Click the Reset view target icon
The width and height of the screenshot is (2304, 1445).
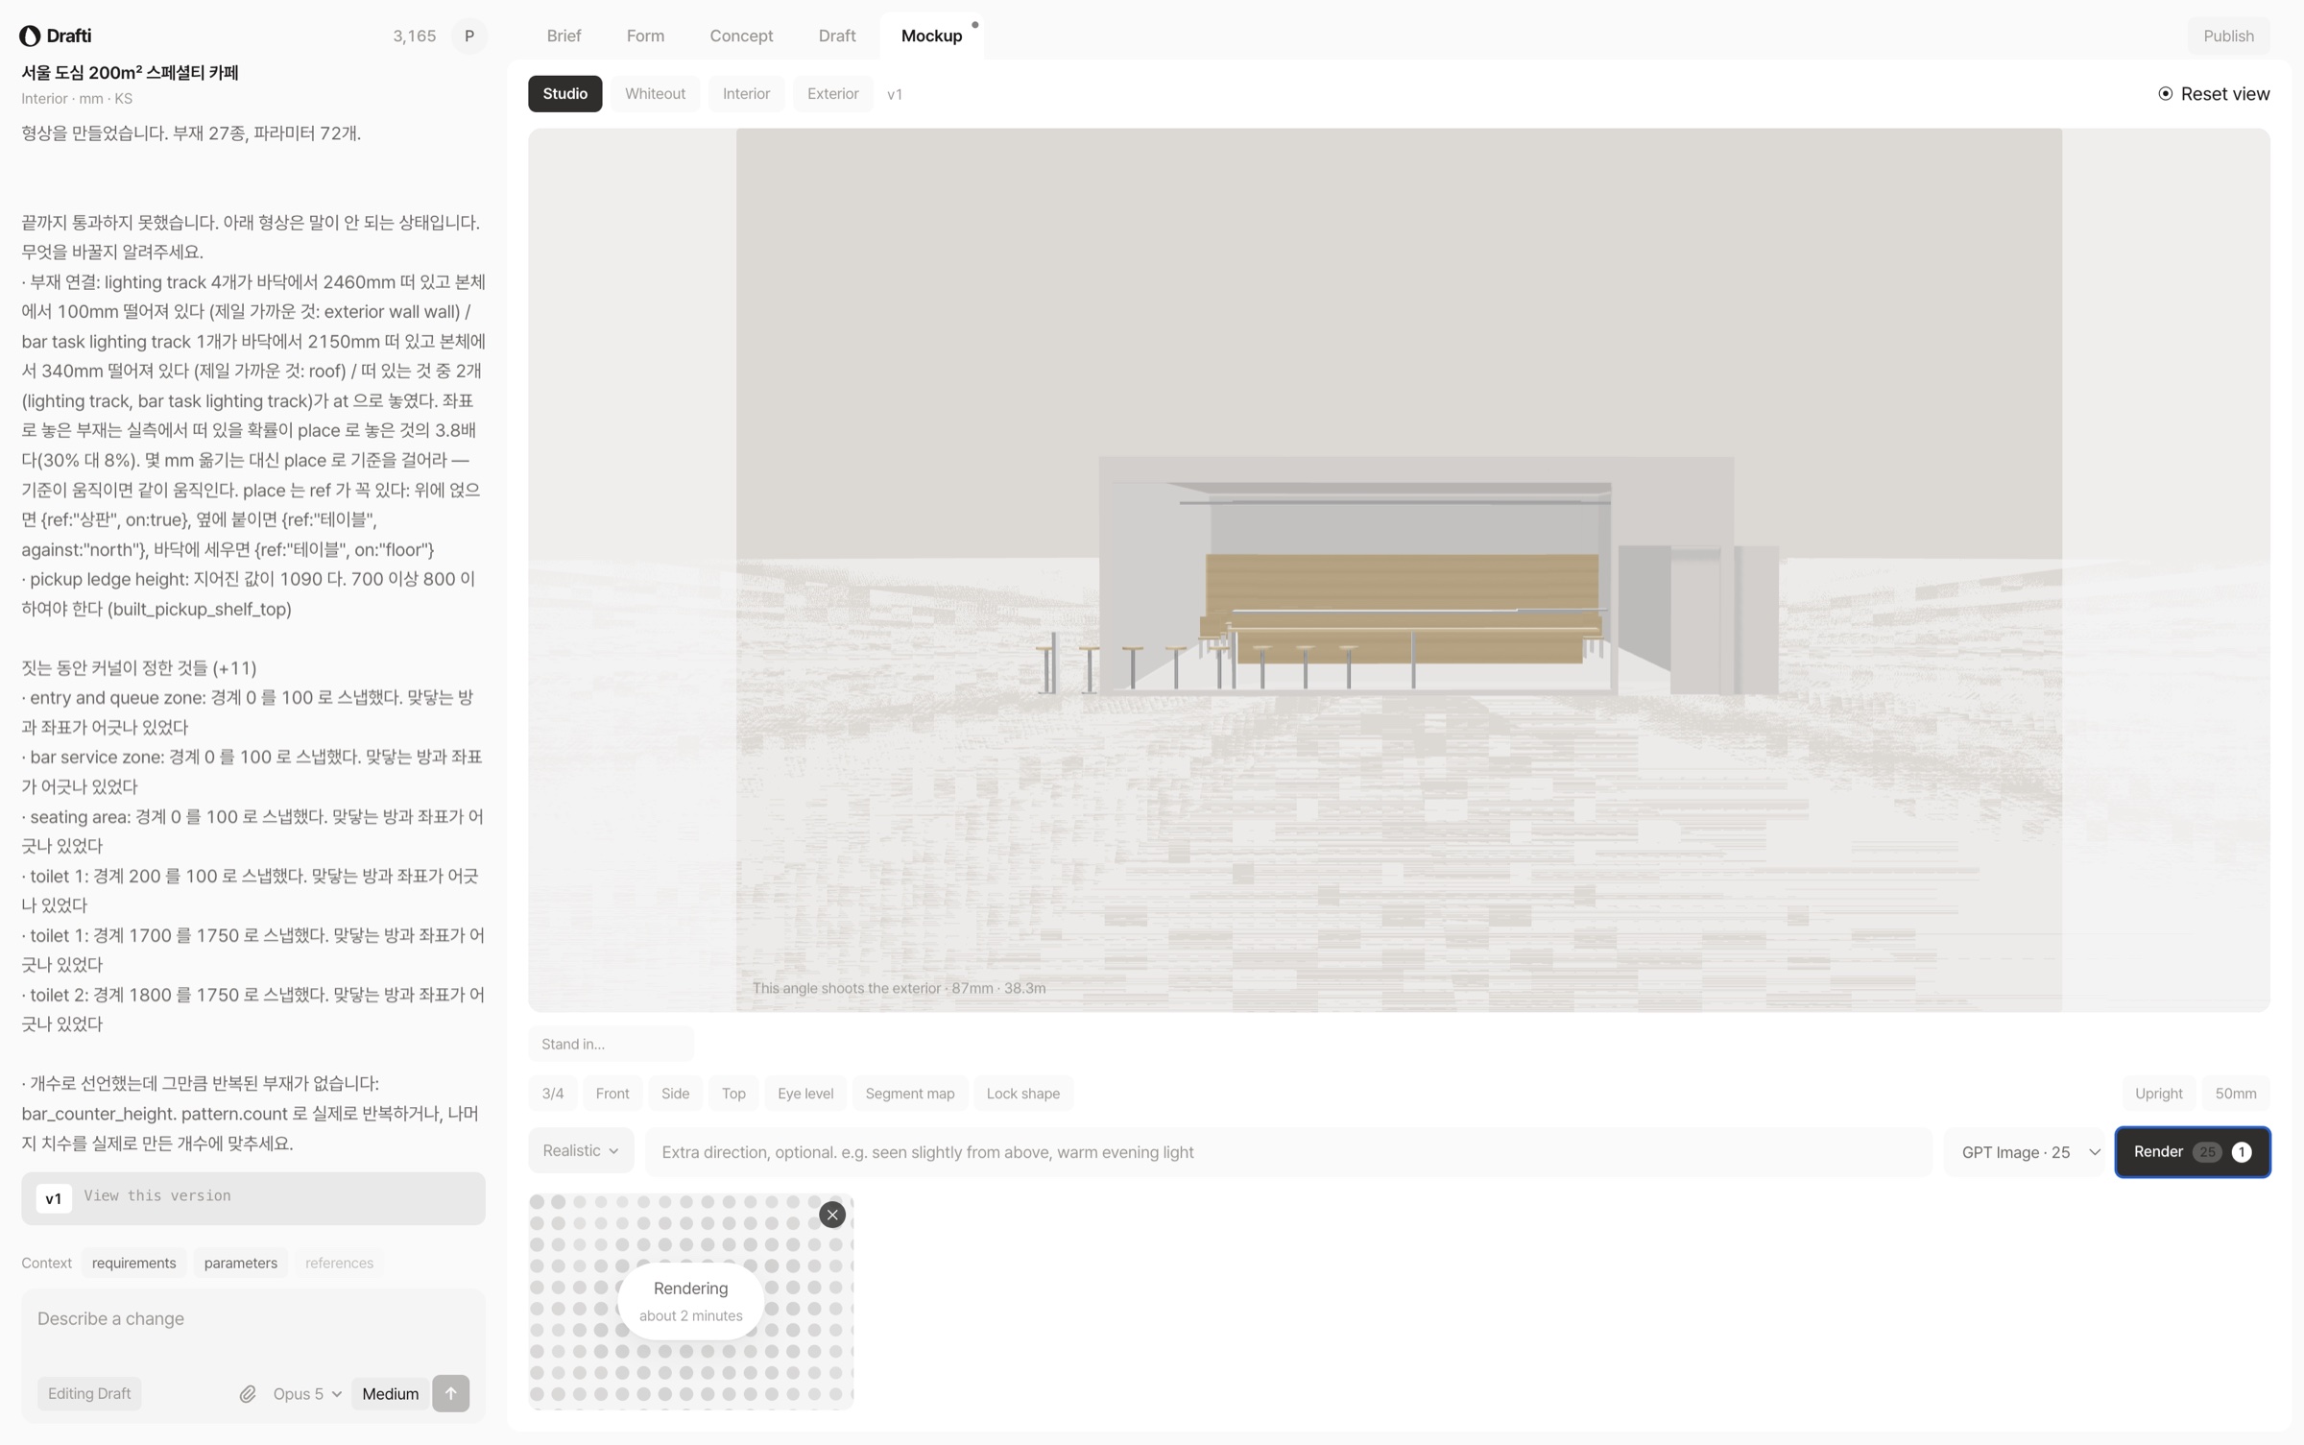[2166, 93]
